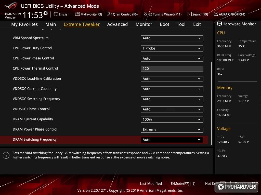This screenshot has height=195, width=261.
Task: Click CPU Power Thermal Control value field
Action: (172, 69)
